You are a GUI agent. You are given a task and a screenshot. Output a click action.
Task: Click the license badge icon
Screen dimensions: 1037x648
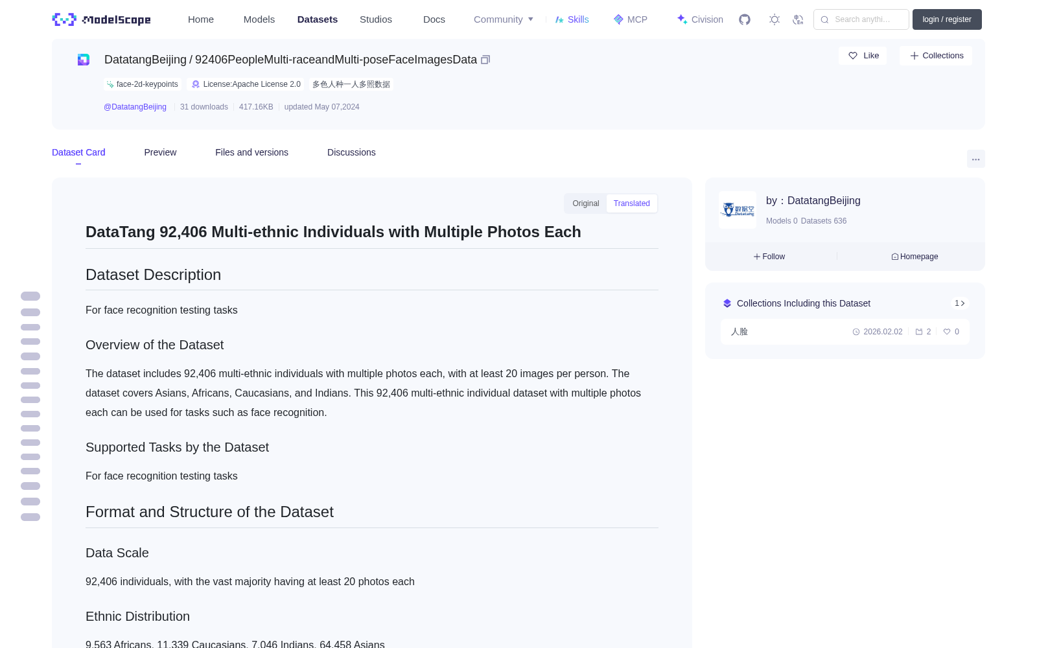point(196,84)
